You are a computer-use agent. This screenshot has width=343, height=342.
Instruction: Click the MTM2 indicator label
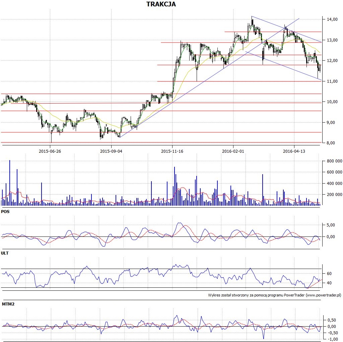(x=8, y=304)
